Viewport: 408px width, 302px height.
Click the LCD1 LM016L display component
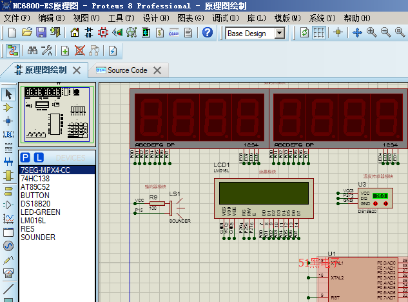click(x=264, y=198)
